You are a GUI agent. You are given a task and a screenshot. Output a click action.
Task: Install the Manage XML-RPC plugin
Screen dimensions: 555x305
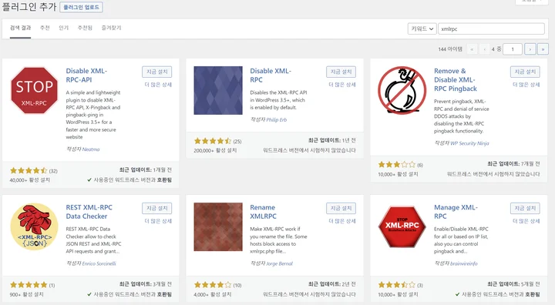point(525,208)
